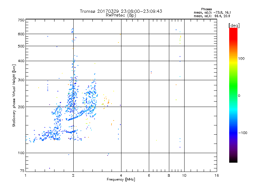The image size is (255, 191).
Task: Click the 'Stationary phase Virtual Height [km]' axis label
Action: pos(14,95)
